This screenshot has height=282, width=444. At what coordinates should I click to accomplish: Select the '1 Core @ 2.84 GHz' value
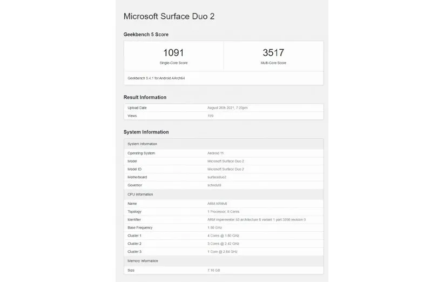point(223,252)
